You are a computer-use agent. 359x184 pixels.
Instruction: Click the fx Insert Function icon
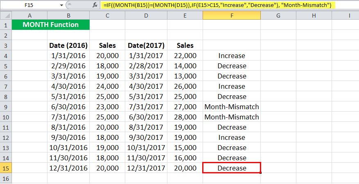click(95, 5)
